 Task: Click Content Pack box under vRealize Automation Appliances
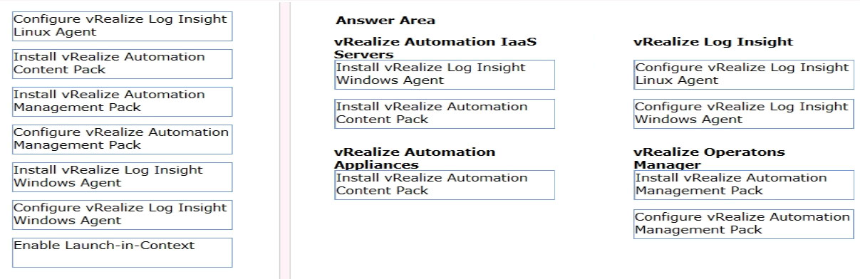click(445, 185)
